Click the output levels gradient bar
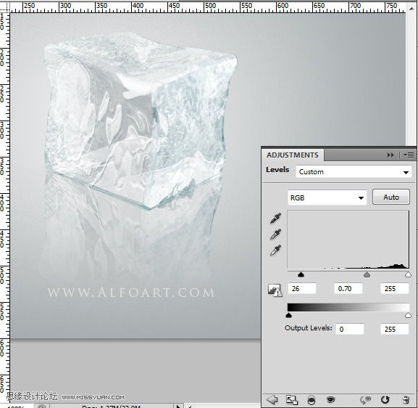The height and width of the screenshot is (408, 418). pos(348,307)
